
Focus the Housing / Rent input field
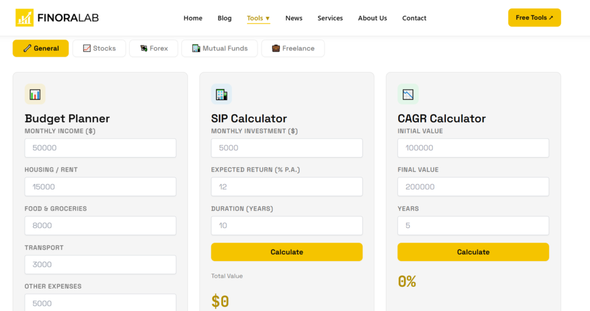100,187
